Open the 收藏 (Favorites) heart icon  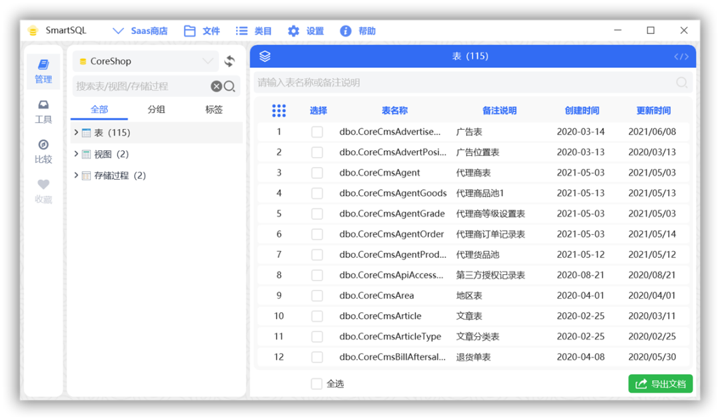coord(43,191)
